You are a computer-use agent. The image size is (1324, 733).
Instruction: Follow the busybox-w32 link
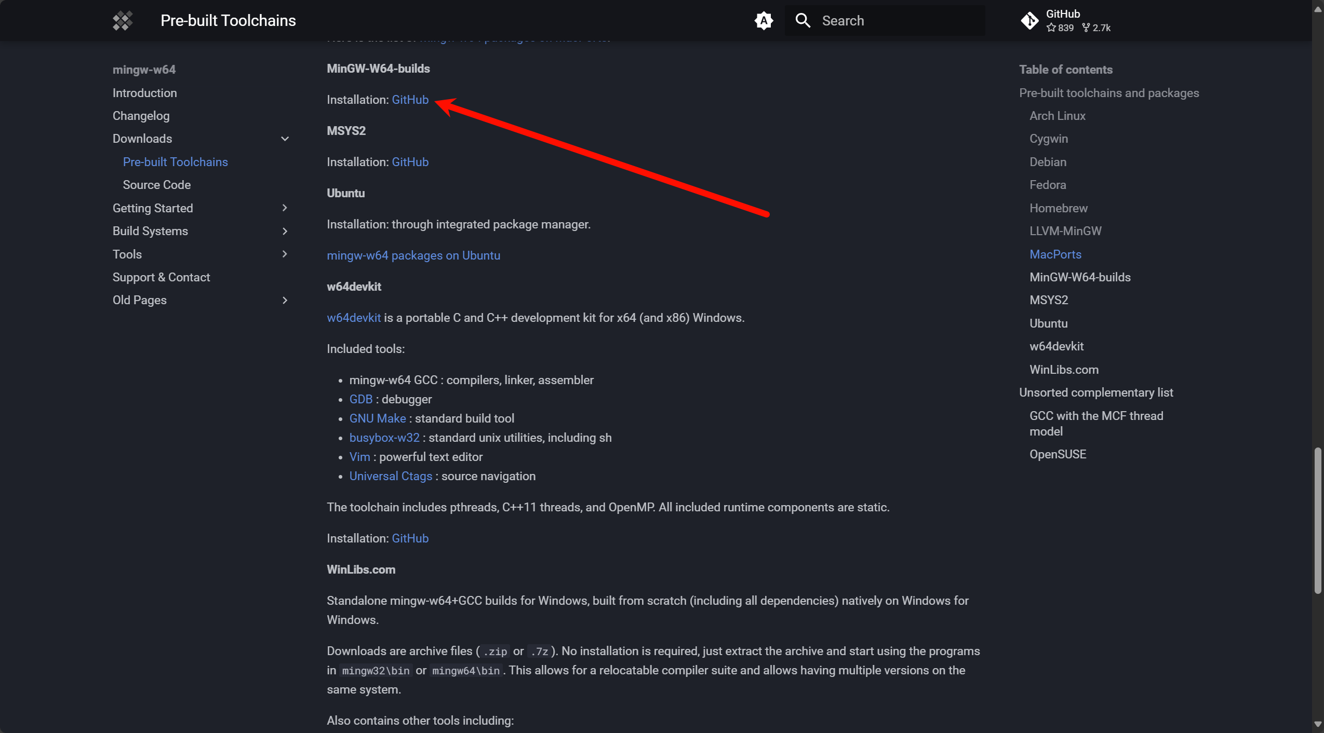(384, 438)
